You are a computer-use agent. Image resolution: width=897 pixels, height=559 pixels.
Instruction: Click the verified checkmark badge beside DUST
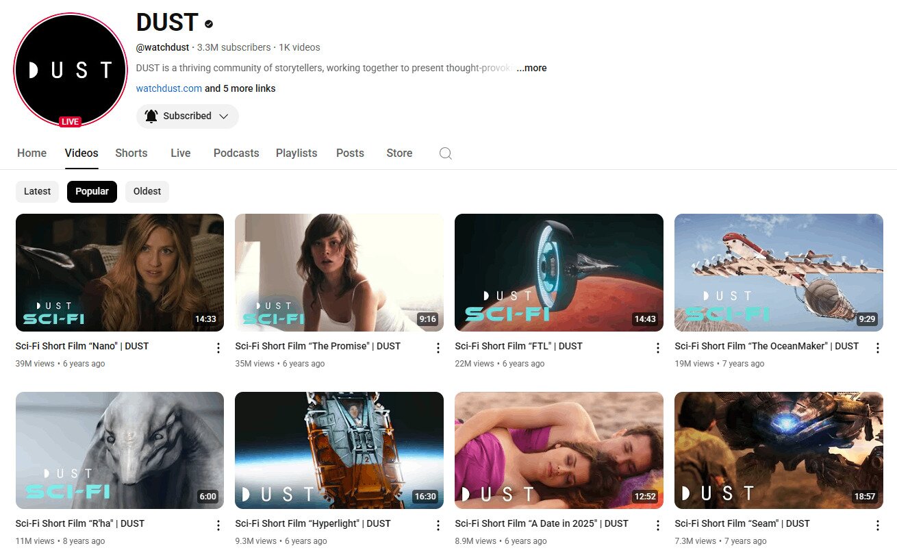click(x=209, y=24)
